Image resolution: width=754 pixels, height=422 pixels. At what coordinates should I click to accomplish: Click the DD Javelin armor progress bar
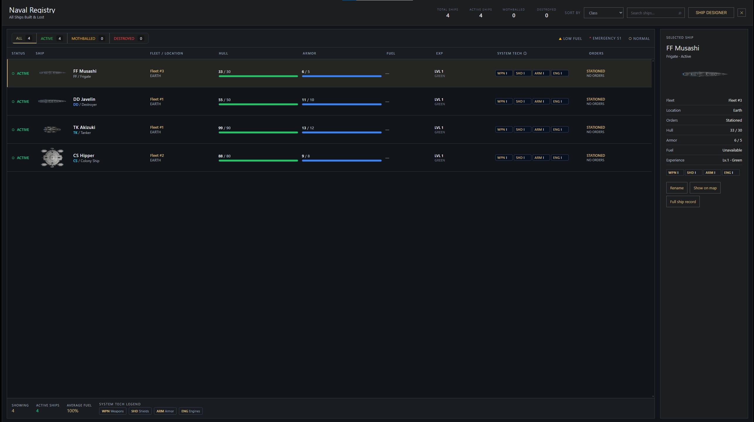(342, 104)
